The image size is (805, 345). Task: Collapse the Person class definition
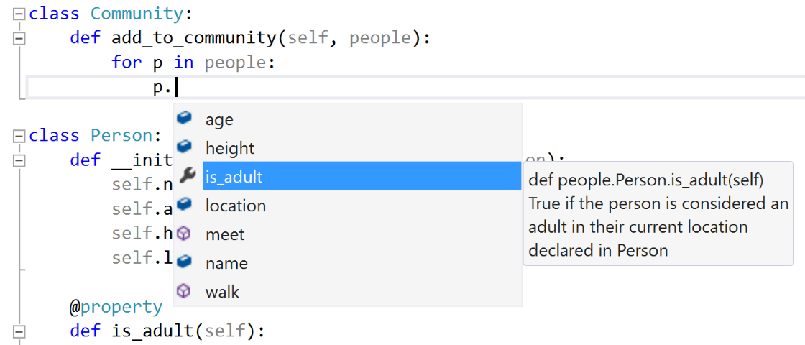tap(19, 136)
